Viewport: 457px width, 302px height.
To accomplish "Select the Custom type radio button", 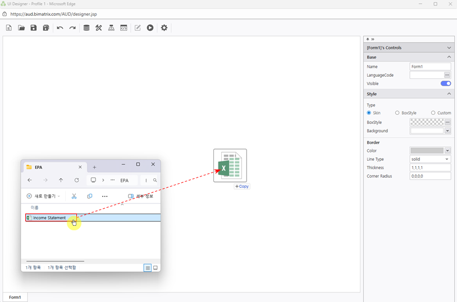I will click(x=433, y=113).
